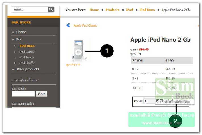The height and width of the screenshot is (135, 202).
Task: Click the จำนวน table column header
Action: click(x=147, y=60)
